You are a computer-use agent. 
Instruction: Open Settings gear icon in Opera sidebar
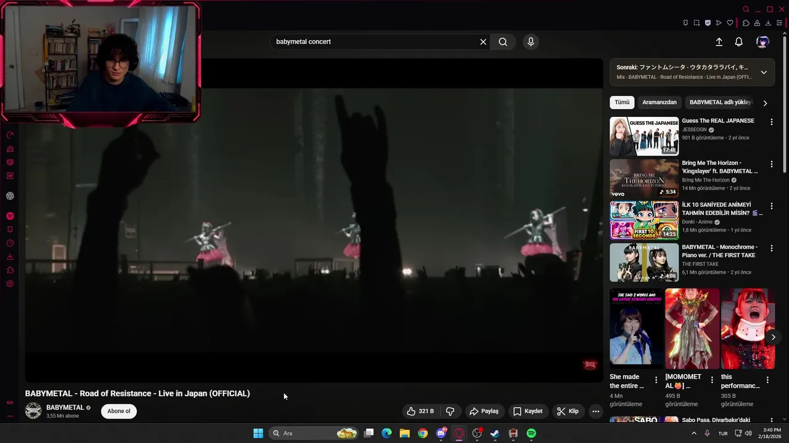coord(10,284)
